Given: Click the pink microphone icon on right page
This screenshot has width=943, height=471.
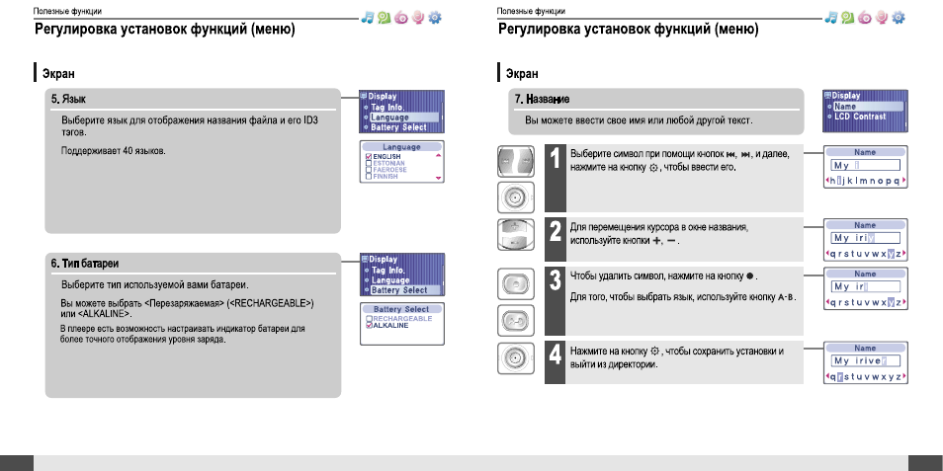Looking at the screenshot, I should [x=882, y=18].
